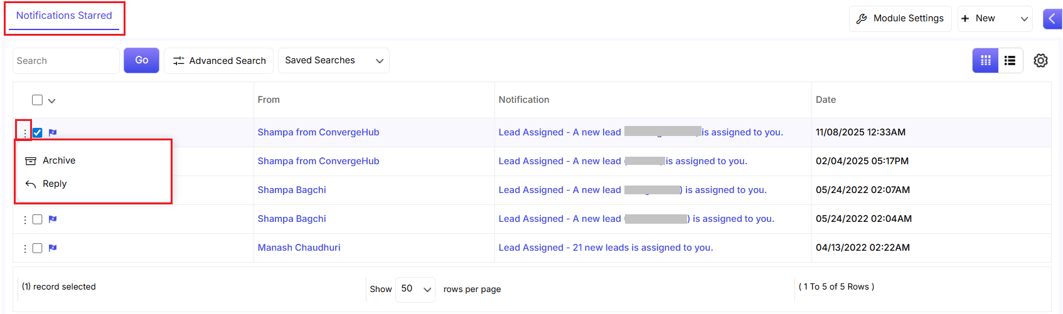Click the Go search button
Image resolution: width=1063 pixels, height=314 pixels.
tap(141, 61)
